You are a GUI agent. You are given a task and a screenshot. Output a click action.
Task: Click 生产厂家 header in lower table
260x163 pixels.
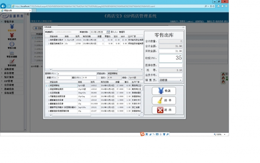pyautogui.click(x=135, y=82)
